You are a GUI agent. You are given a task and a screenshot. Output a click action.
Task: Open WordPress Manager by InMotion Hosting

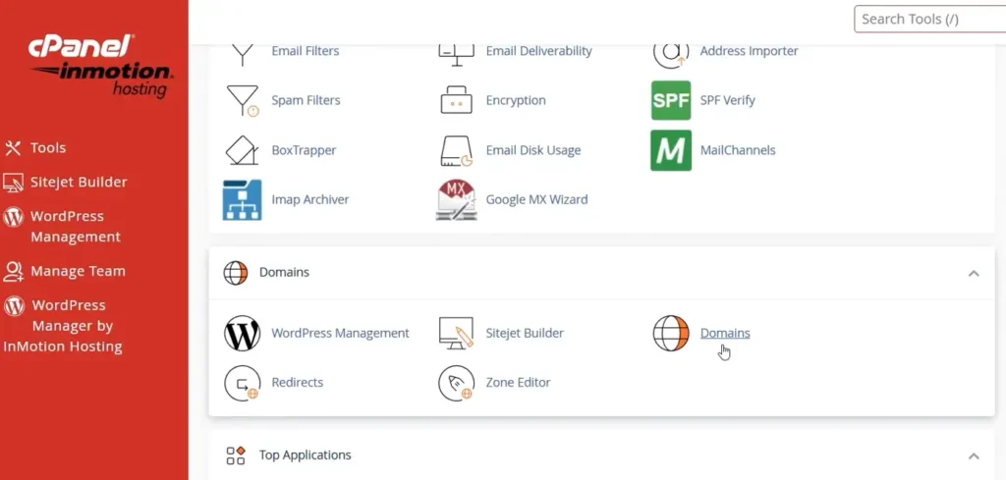click(x=63, y=326)
